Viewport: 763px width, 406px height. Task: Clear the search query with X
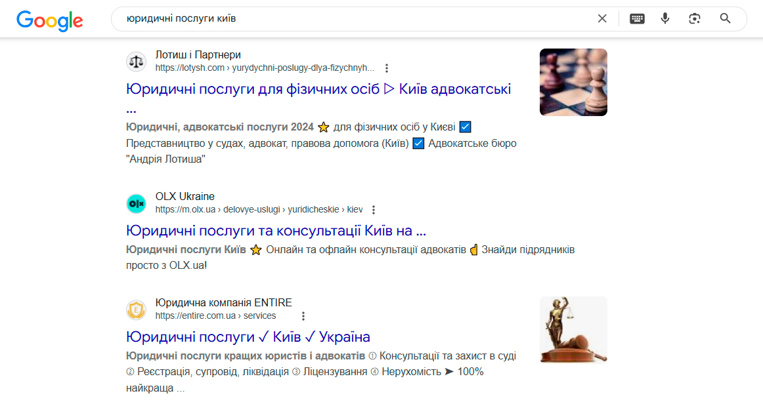(x=602, y=18)
